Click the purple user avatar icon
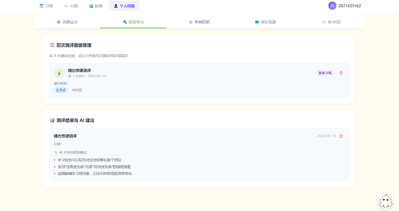 pos(332,6)
